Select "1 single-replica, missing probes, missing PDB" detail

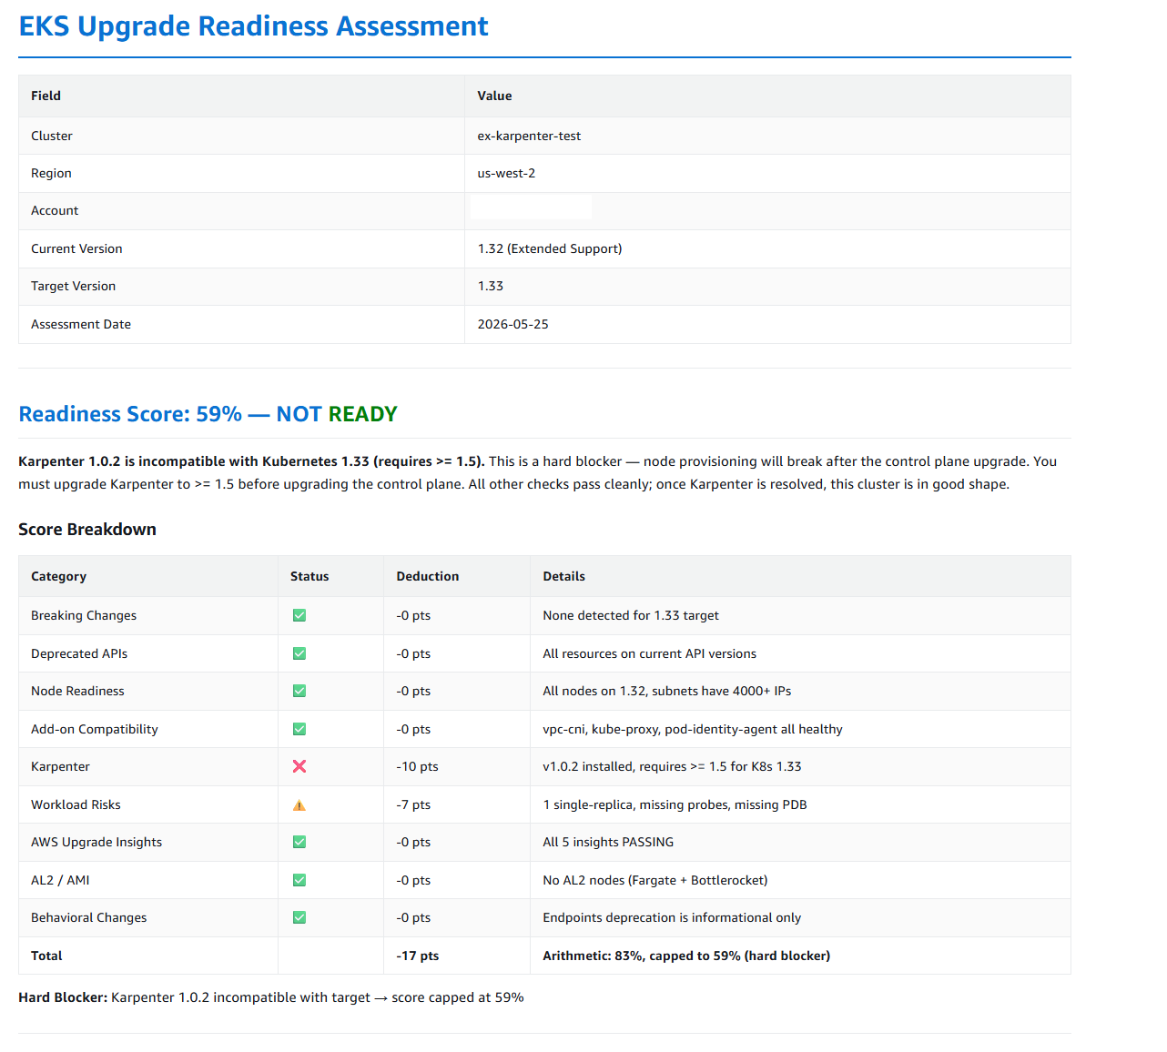[675, 804]
